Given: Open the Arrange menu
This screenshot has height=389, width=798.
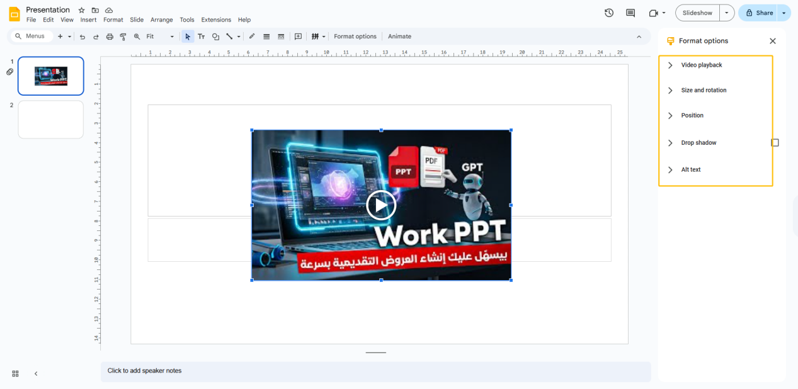Looking at the screenshot, I should (161, 20).
